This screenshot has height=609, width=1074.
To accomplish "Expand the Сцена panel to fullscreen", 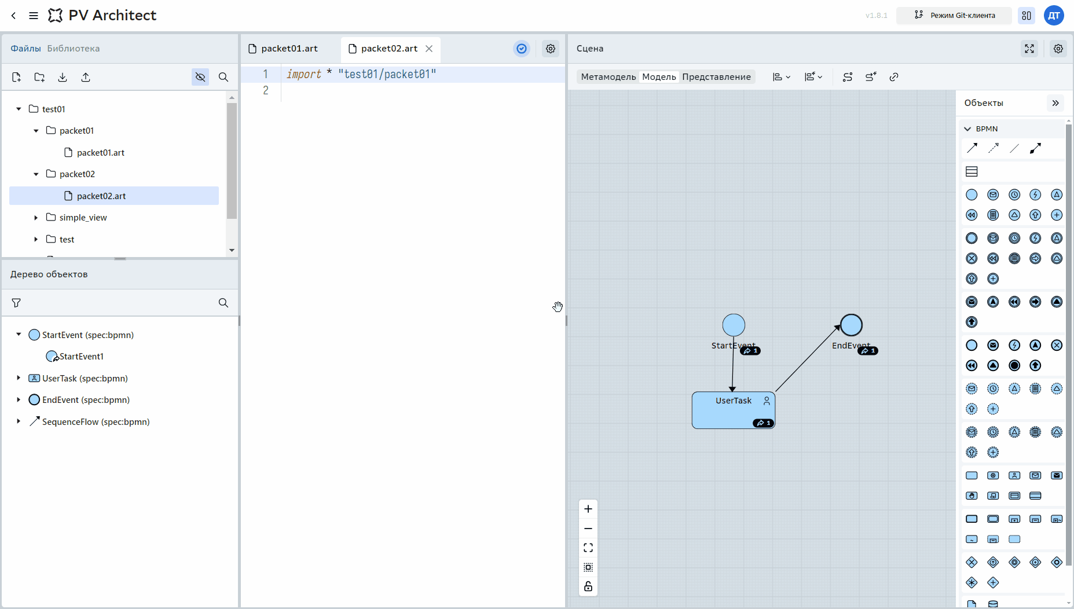I will (1029, 49).
